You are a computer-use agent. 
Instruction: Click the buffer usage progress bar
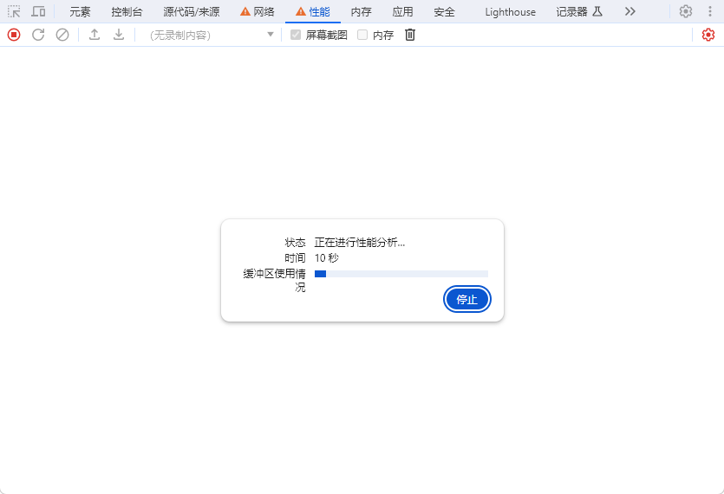[401, 274]
